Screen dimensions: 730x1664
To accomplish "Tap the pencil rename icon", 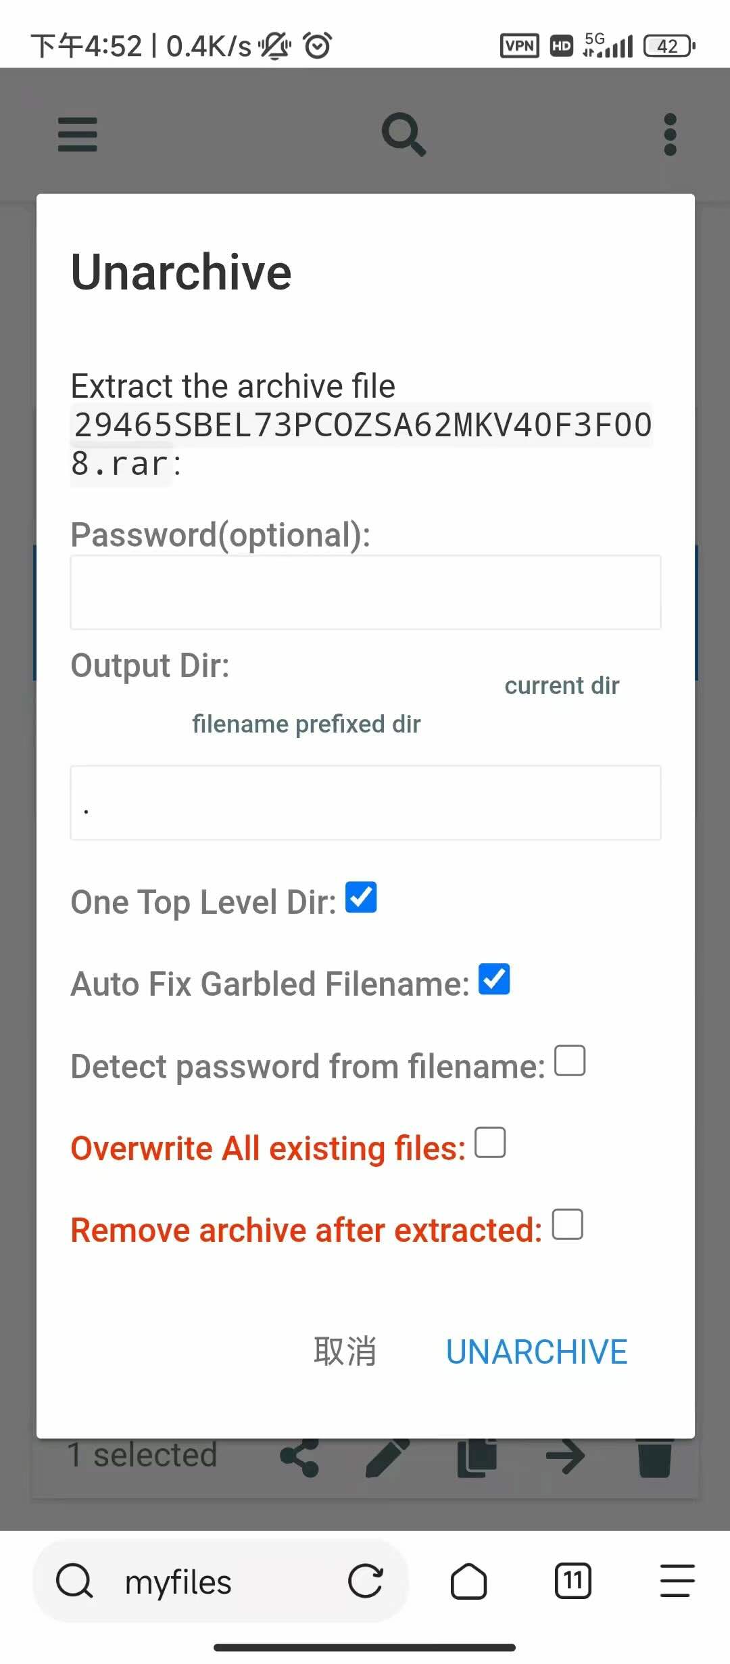I will click(x=387, y=1457).
